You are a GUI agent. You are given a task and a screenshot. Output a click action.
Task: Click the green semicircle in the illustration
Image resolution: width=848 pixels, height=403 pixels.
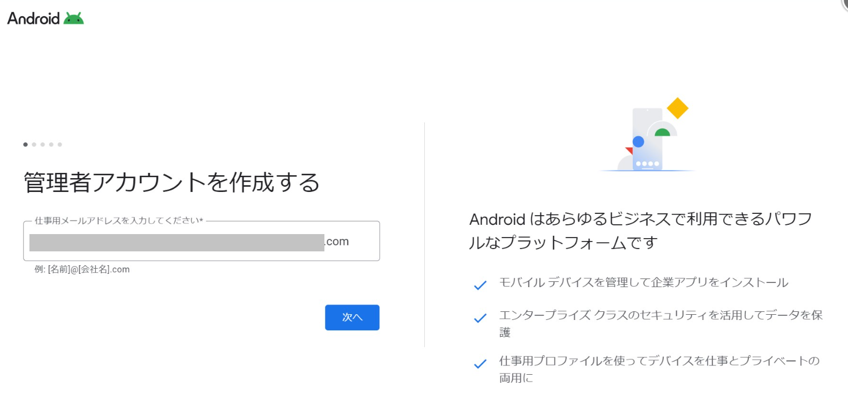(662, 133)
